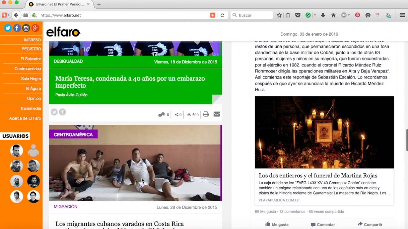This screenshot has width=408, height=229.
Task: Save page to Pocket
Action: pos(298,15)
